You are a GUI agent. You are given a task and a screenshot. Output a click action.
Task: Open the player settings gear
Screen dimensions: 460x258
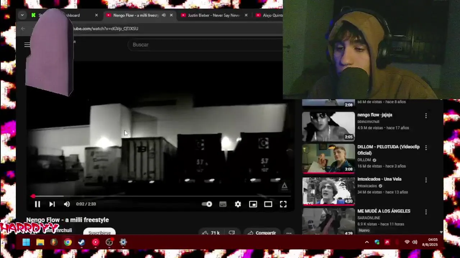238,204
